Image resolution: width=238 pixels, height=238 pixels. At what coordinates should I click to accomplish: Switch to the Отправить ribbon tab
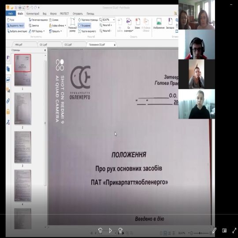[78, 14]
